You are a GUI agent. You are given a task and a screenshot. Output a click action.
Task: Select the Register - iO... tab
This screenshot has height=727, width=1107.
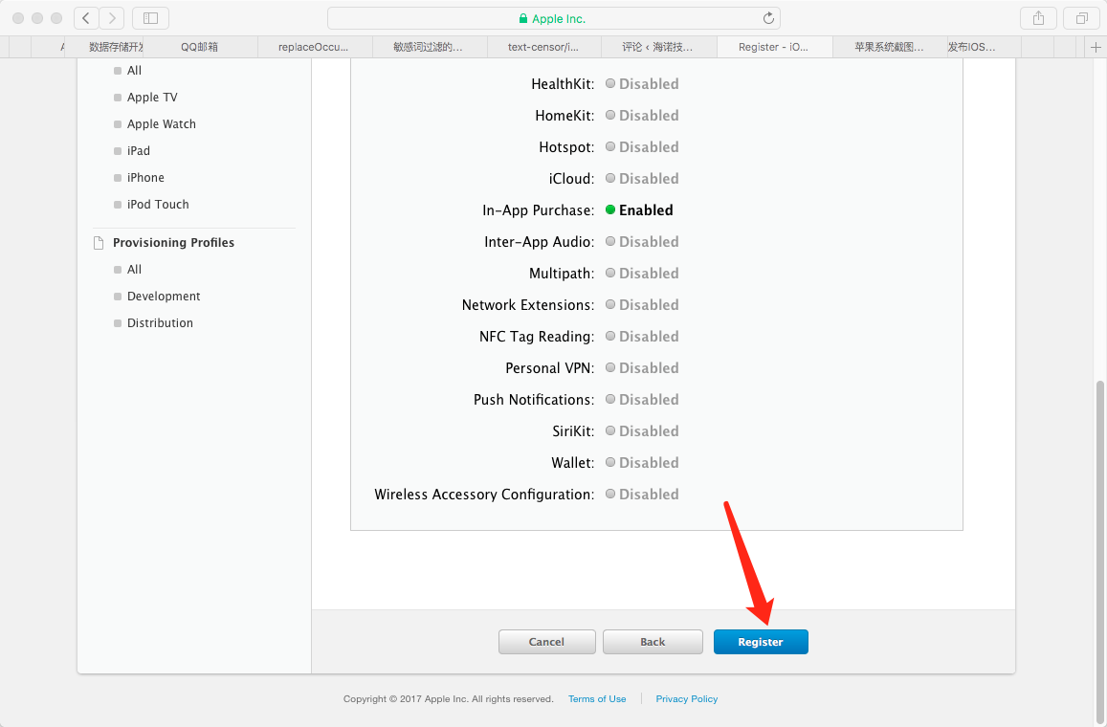[x=774, y=47]
